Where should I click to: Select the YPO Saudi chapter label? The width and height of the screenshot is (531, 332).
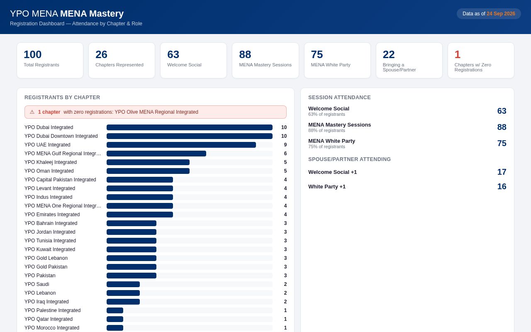(37, 284)
